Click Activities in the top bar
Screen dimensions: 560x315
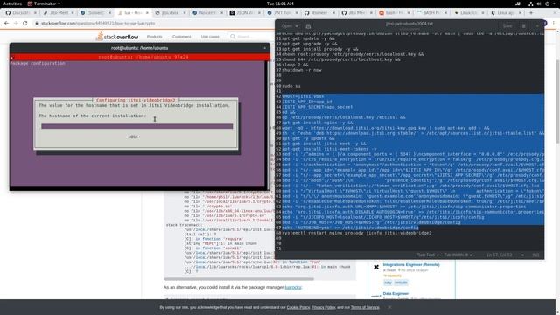click(12, 3)
